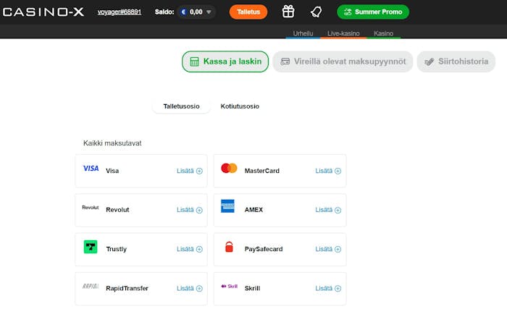The width and height of the screenshot is (507, 309).
Task: Click the orange Talletus button
Action: (x=248, y=12)
